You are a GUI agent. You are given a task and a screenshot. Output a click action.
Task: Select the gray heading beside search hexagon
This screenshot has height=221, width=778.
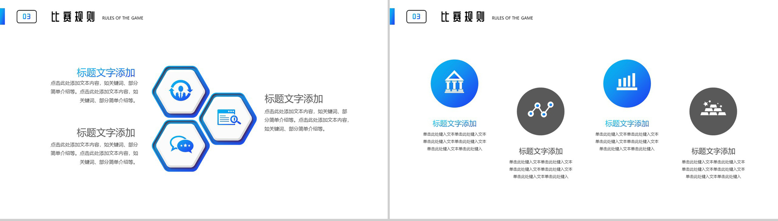click(294, 99)
